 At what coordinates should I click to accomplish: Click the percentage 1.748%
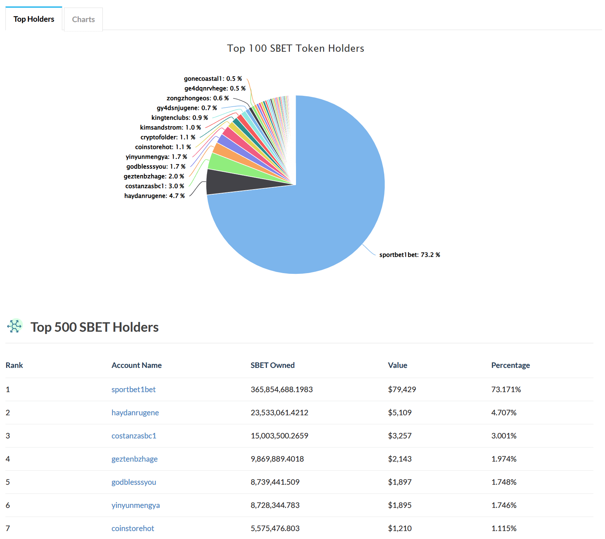tap(504, 482)
